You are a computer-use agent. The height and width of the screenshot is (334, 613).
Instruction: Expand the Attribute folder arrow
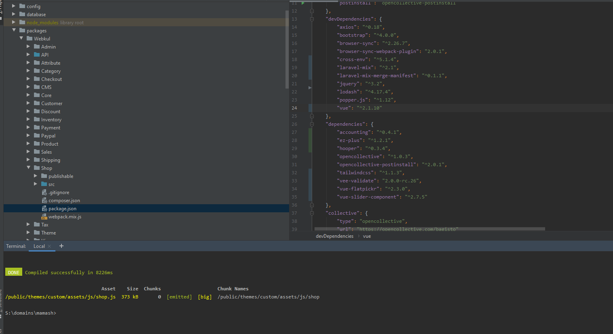coord(28,63)
